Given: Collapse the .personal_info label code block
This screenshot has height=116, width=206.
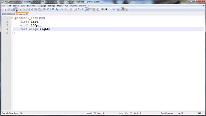Looking at the screenshot, I should tap(12, 18).
